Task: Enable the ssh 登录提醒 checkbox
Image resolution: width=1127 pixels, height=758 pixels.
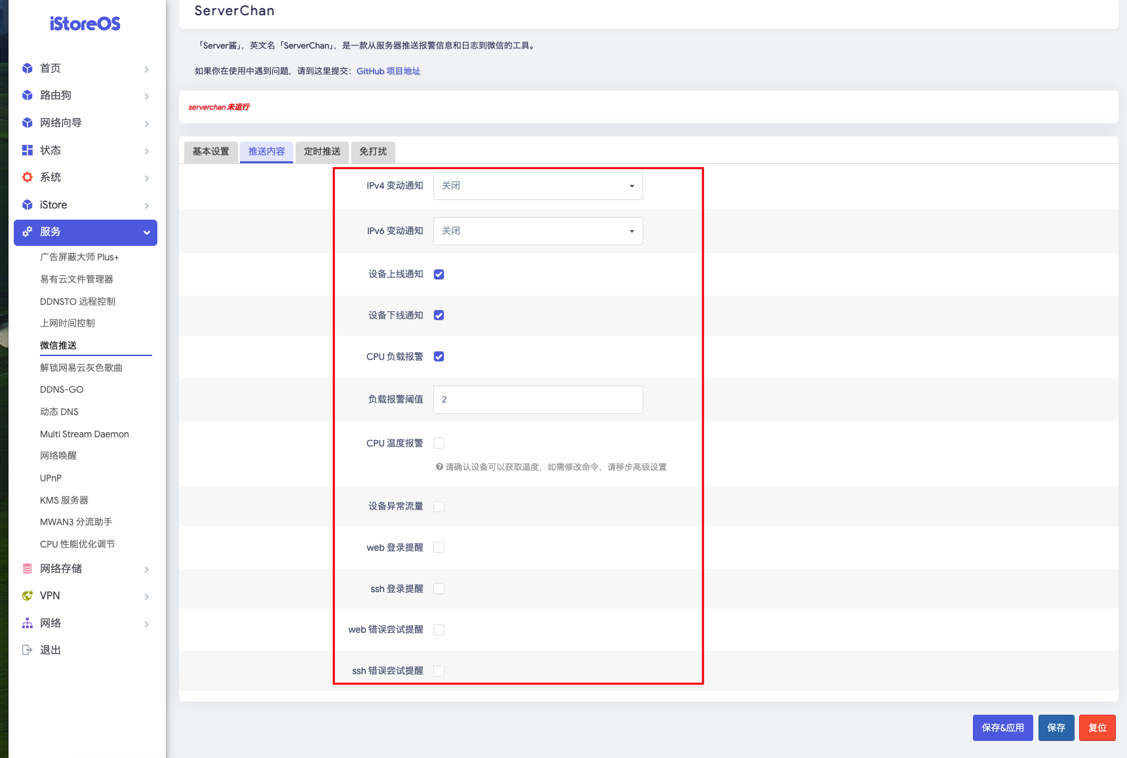Action: click(x=439, y=588)
